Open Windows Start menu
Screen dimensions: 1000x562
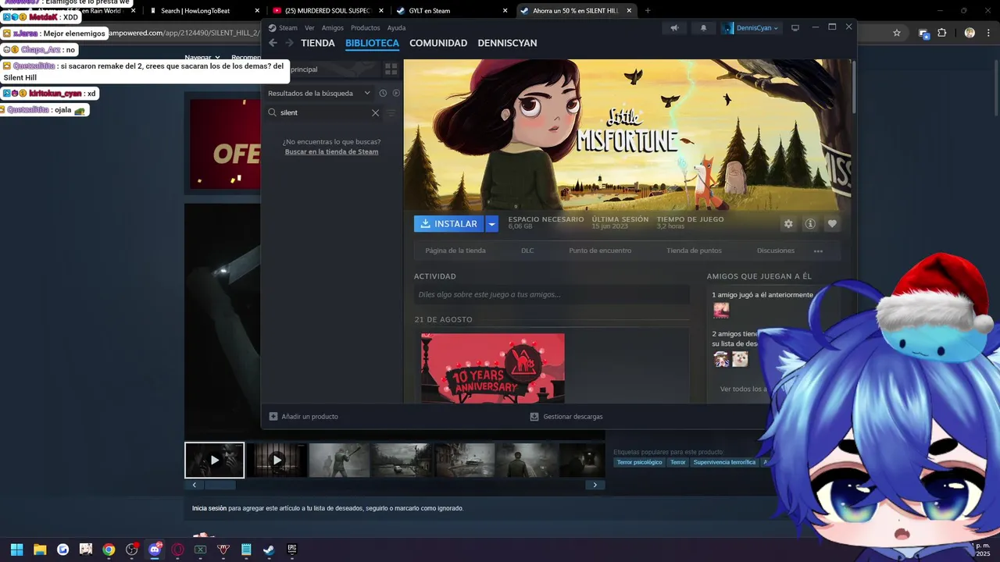point(16,550)
